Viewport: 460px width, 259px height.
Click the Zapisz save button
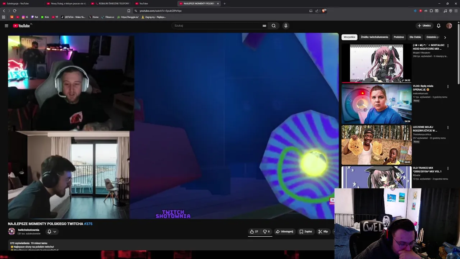click(305, 232)
